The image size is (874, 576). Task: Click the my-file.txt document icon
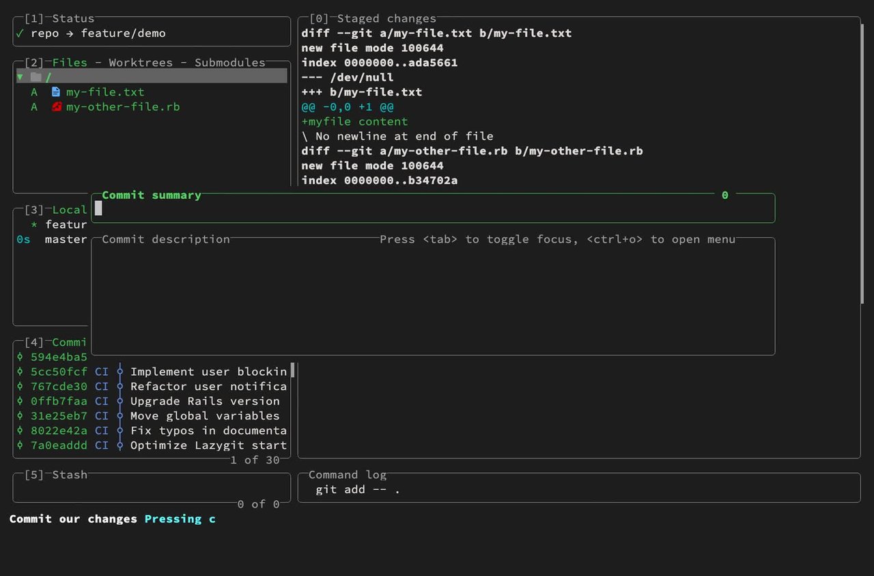click(x=56, y=92)
